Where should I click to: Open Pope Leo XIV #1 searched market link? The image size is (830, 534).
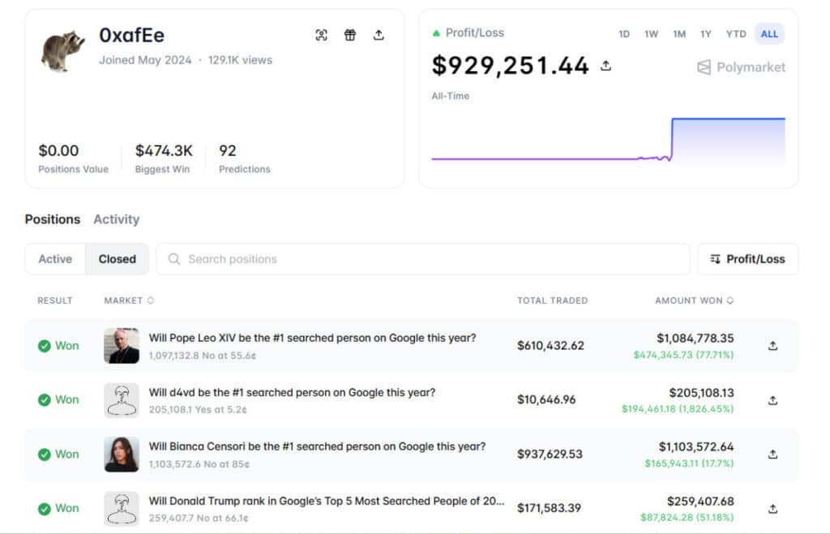pos(312,338)
